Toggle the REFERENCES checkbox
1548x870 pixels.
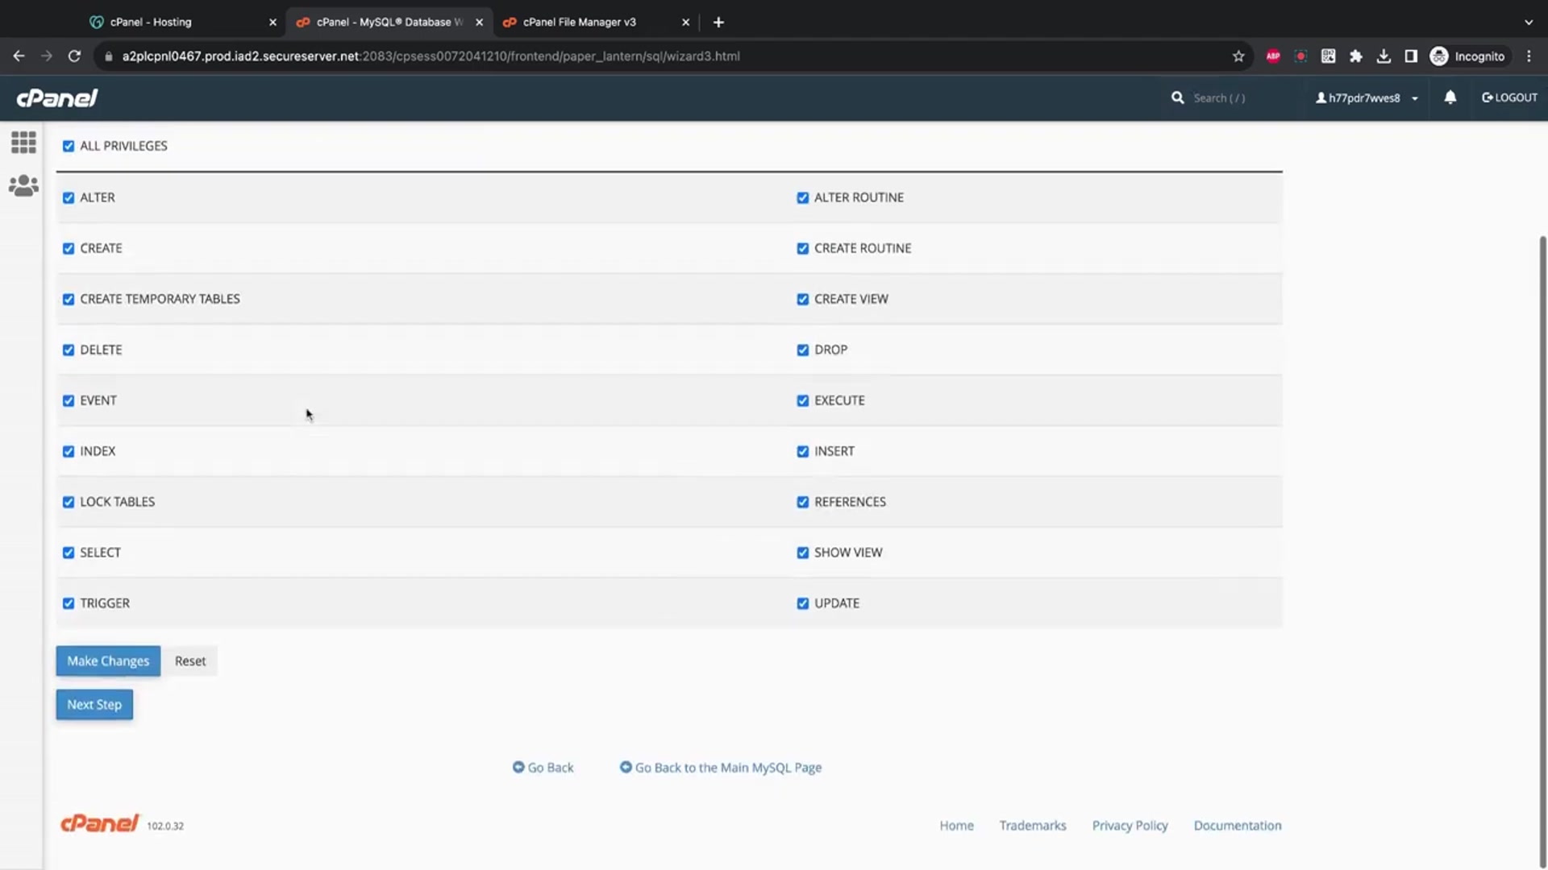coord(803,503)
